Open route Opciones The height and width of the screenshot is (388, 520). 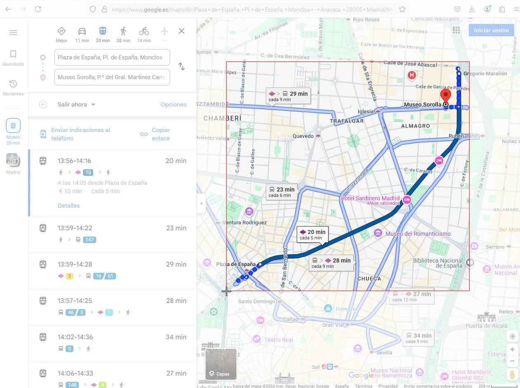point(173,104)
